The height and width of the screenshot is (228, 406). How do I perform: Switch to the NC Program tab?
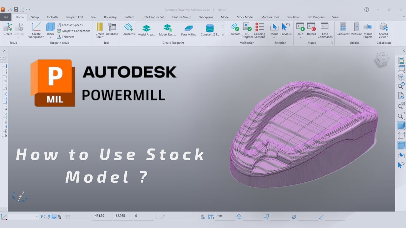pyautogui.click(x=316, y=17)
